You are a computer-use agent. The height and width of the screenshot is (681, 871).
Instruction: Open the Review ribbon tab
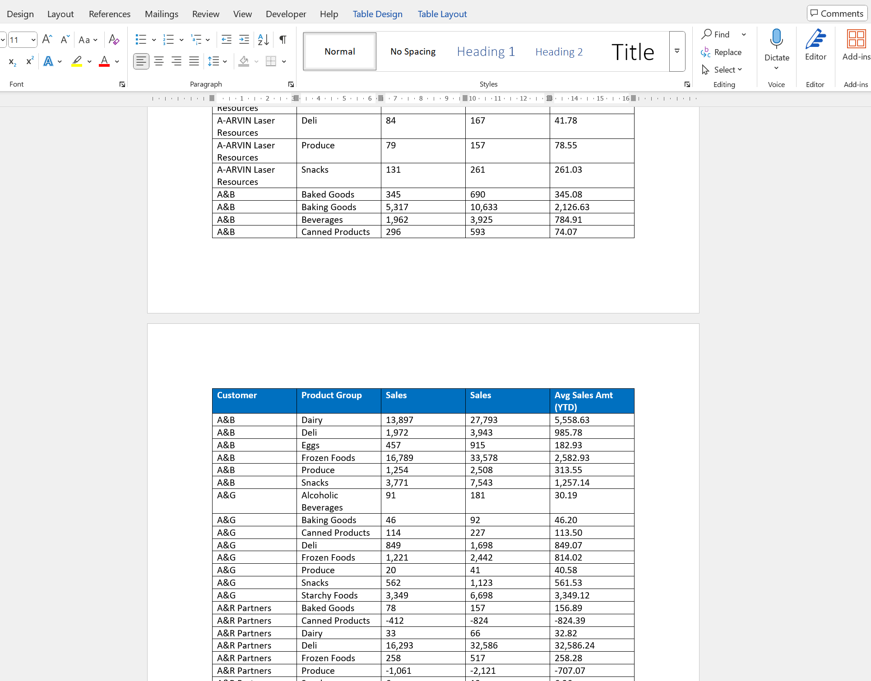205,14
